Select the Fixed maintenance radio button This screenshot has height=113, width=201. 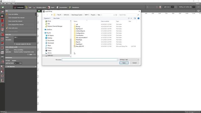(6, 61)
